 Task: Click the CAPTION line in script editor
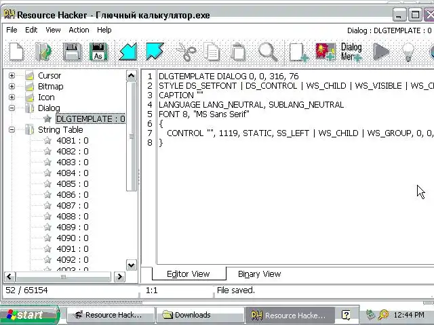(181, 95)
